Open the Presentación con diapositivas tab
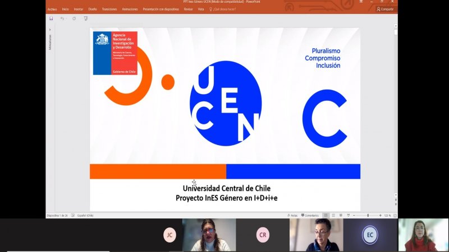Screen dimensions: 449x252 click(161, 9)
